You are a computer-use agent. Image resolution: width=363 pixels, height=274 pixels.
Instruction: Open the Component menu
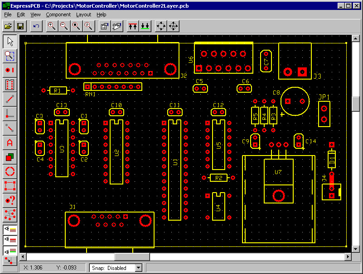click(x=58, y=14)
